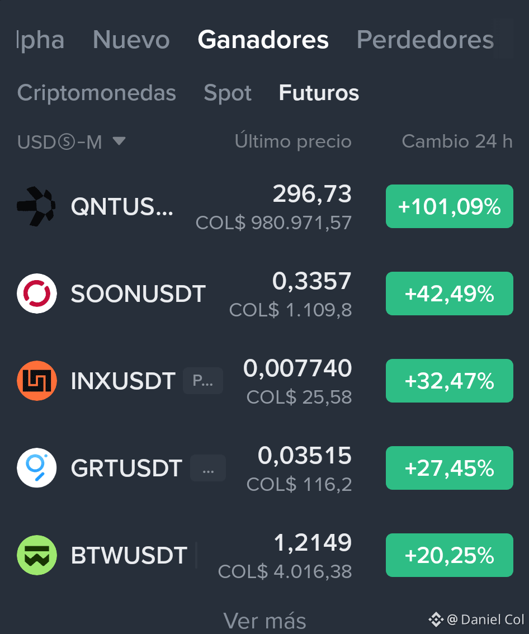Click the dropdown arrow beside USDⓈ-M
The height and width of the screenshot is (634, 529).
119,141
